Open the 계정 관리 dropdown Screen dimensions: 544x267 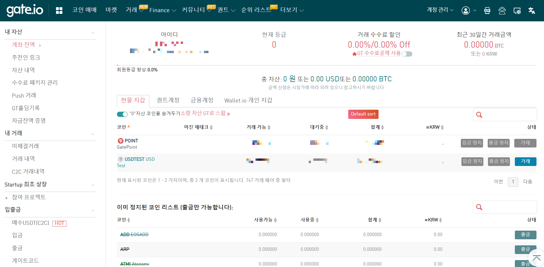[440, 10]
